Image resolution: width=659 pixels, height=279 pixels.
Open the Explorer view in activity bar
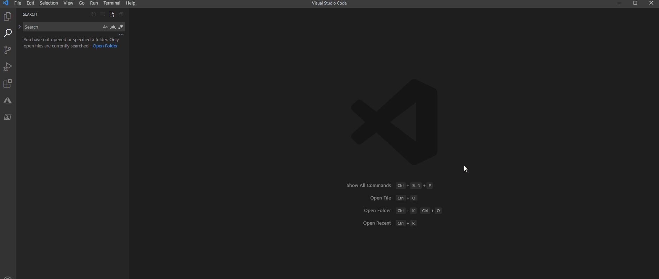coord(8,16)
